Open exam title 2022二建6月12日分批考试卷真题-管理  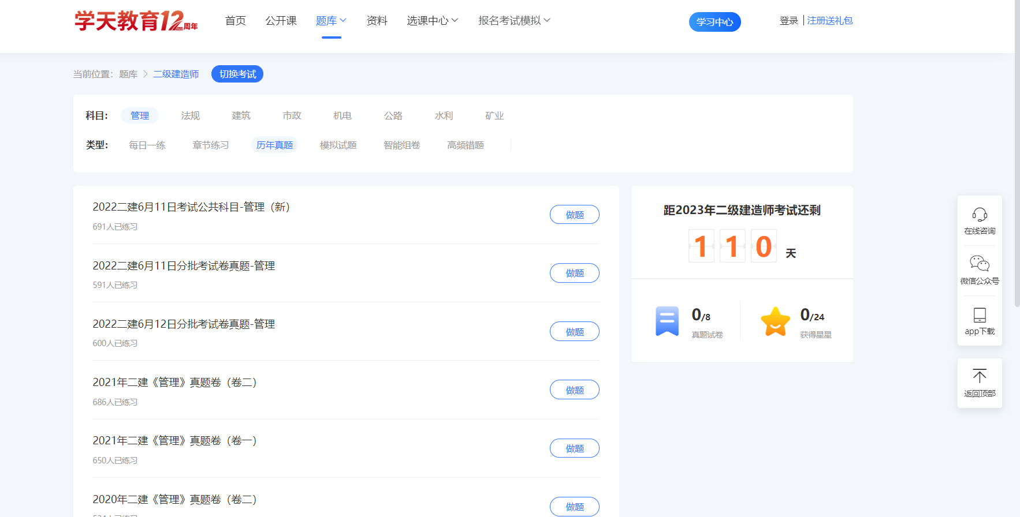[x=184, y=324]
